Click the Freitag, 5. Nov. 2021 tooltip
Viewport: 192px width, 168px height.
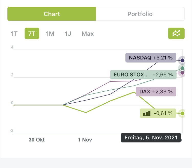pos(151,137)
